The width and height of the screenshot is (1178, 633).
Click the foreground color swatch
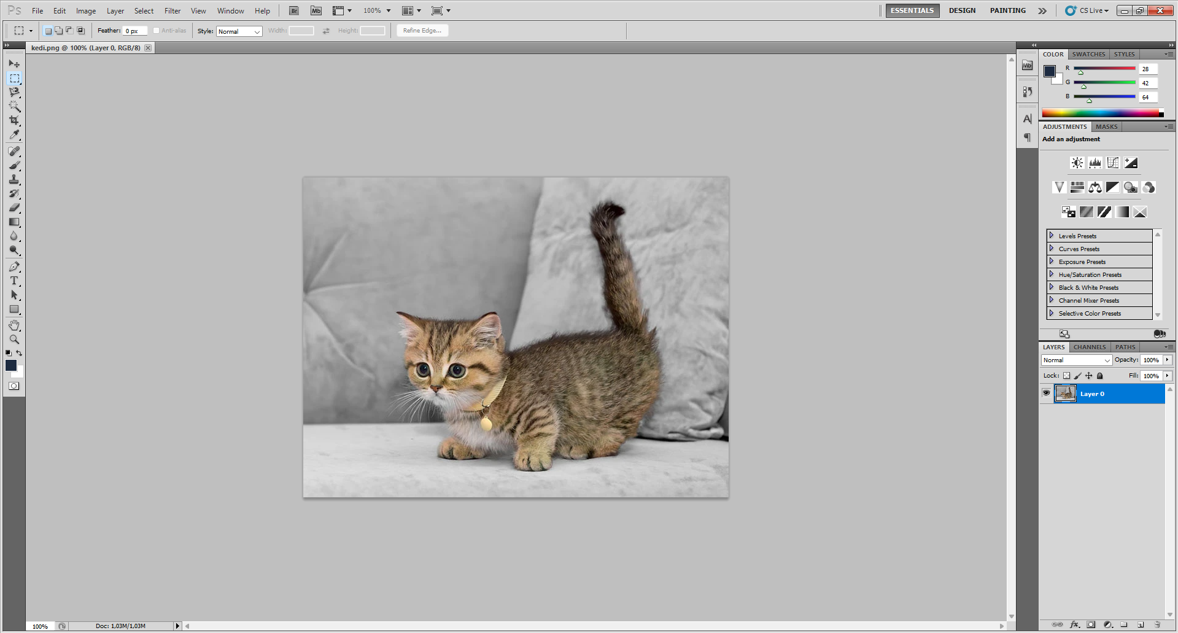(x=10, y=365)
